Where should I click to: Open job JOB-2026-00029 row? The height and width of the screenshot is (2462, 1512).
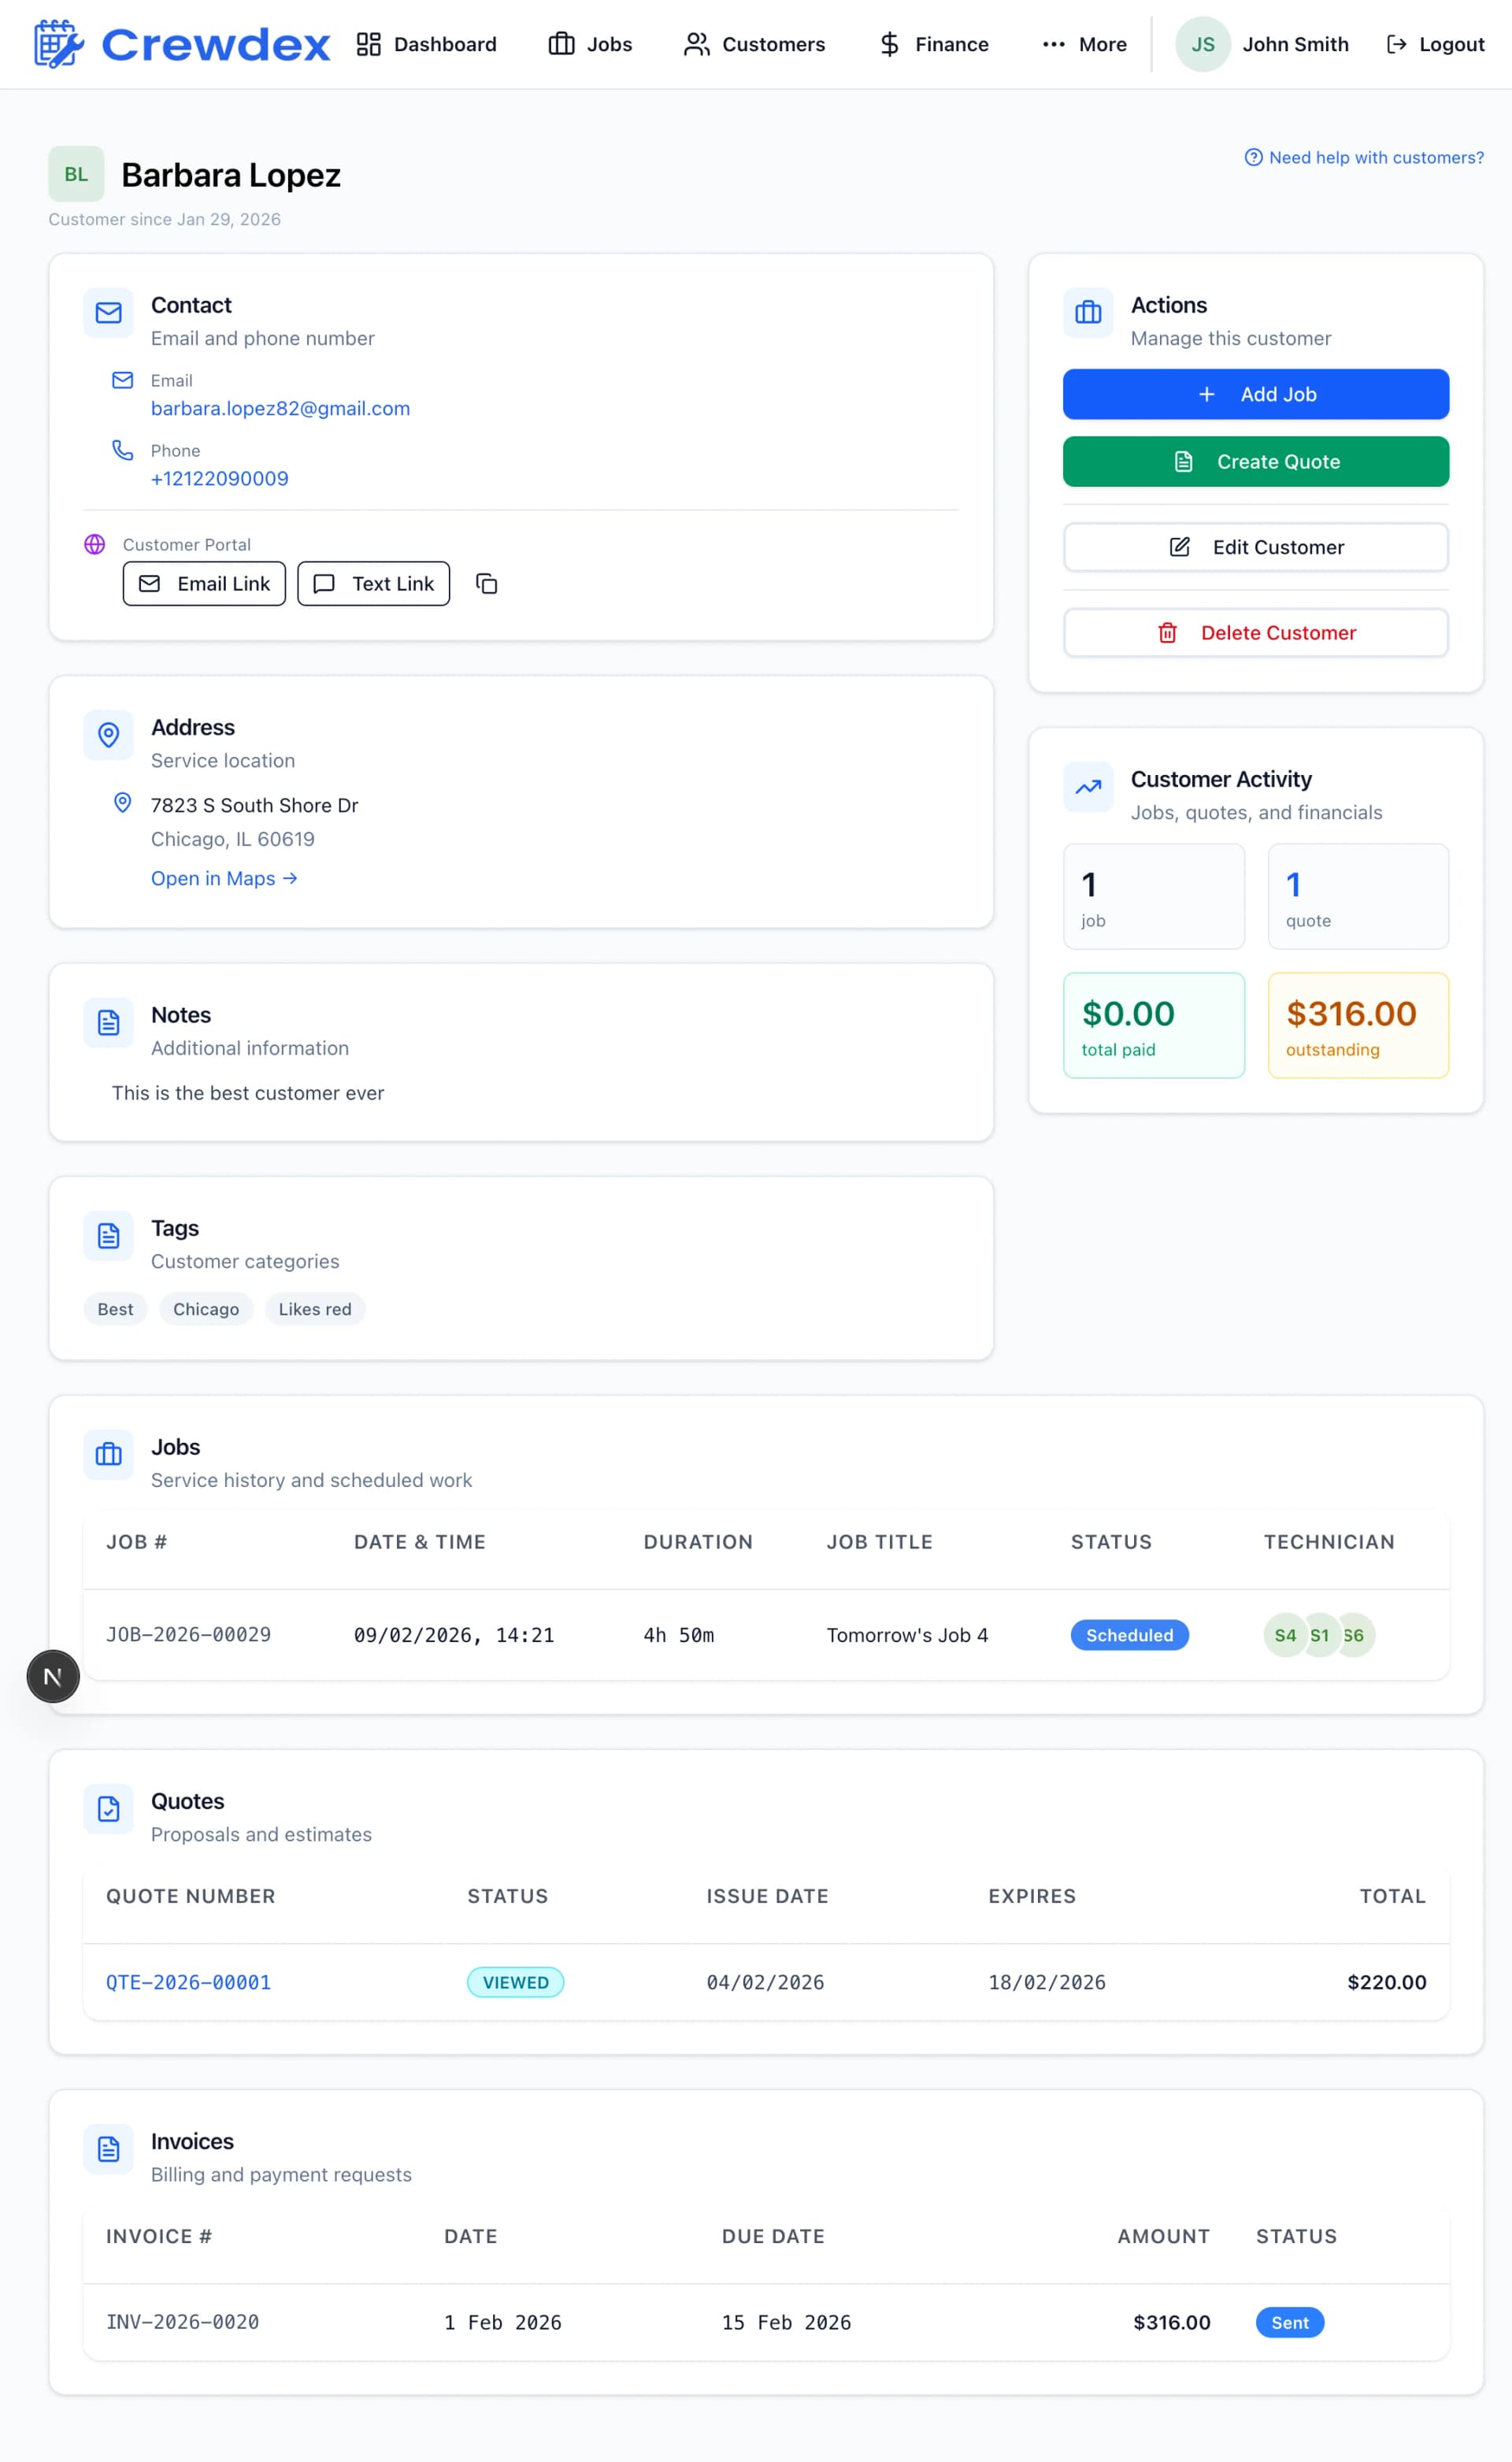pyautogui.click(x=766, y=1635)
